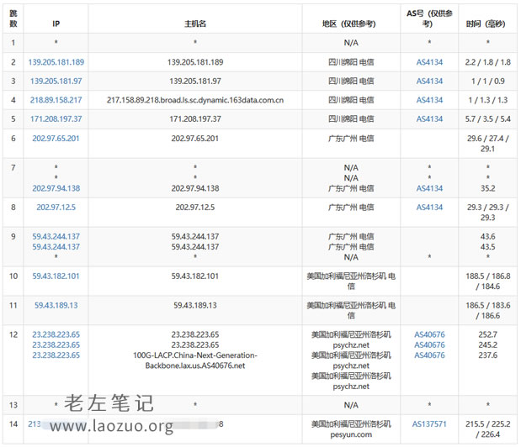Click the 地区 (仅供参考) column header

(351, 24)
